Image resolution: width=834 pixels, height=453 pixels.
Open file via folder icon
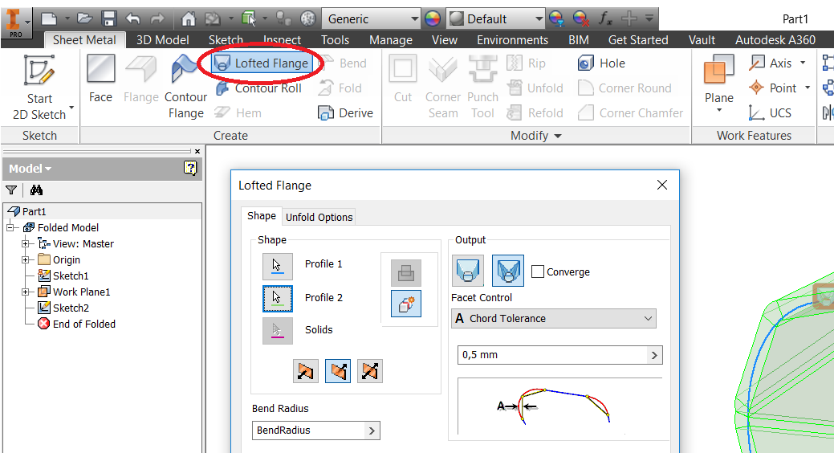84,18
